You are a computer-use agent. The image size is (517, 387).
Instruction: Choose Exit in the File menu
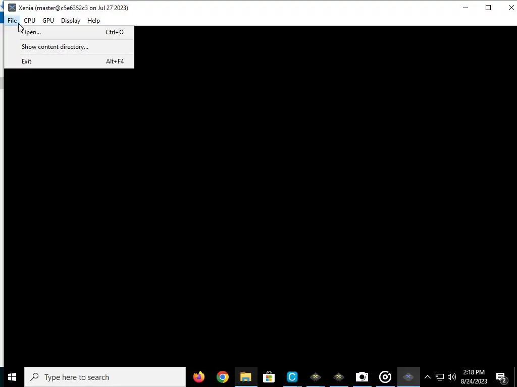[x=69, y=61]
